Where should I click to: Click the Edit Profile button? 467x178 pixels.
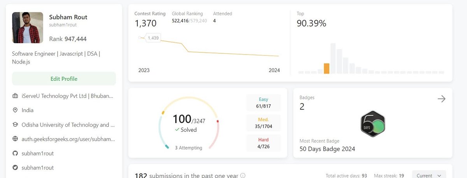[64, 79]
